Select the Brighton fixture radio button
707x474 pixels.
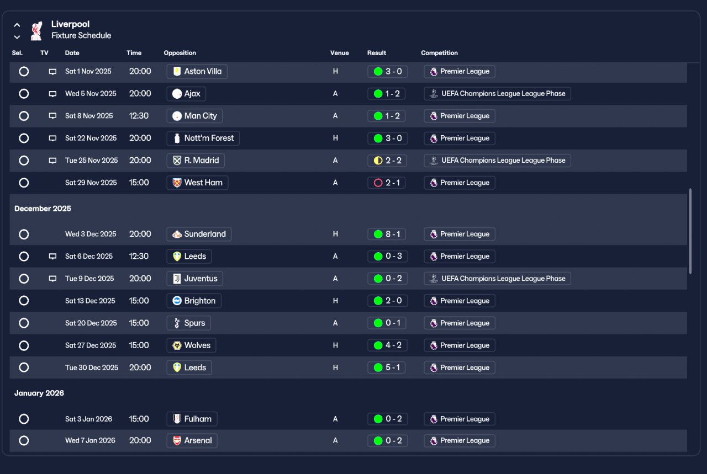(x=24, y=301)
